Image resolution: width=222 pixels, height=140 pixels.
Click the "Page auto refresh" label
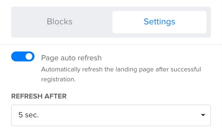coord(71,58)
